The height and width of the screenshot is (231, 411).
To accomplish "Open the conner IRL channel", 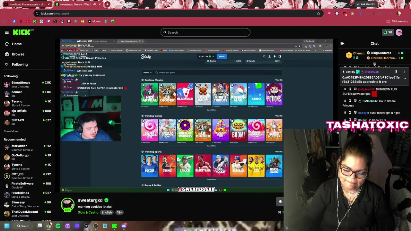I will tap(27, 94).
